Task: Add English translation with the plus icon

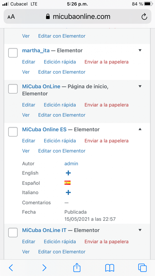Action: (68, 173)
